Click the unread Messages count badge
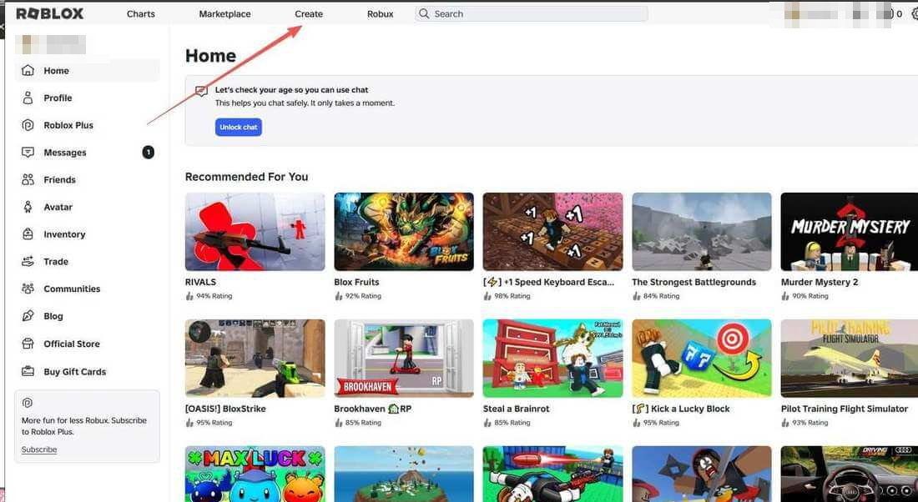Screen dimensions: 918x502 pos(148,152)
